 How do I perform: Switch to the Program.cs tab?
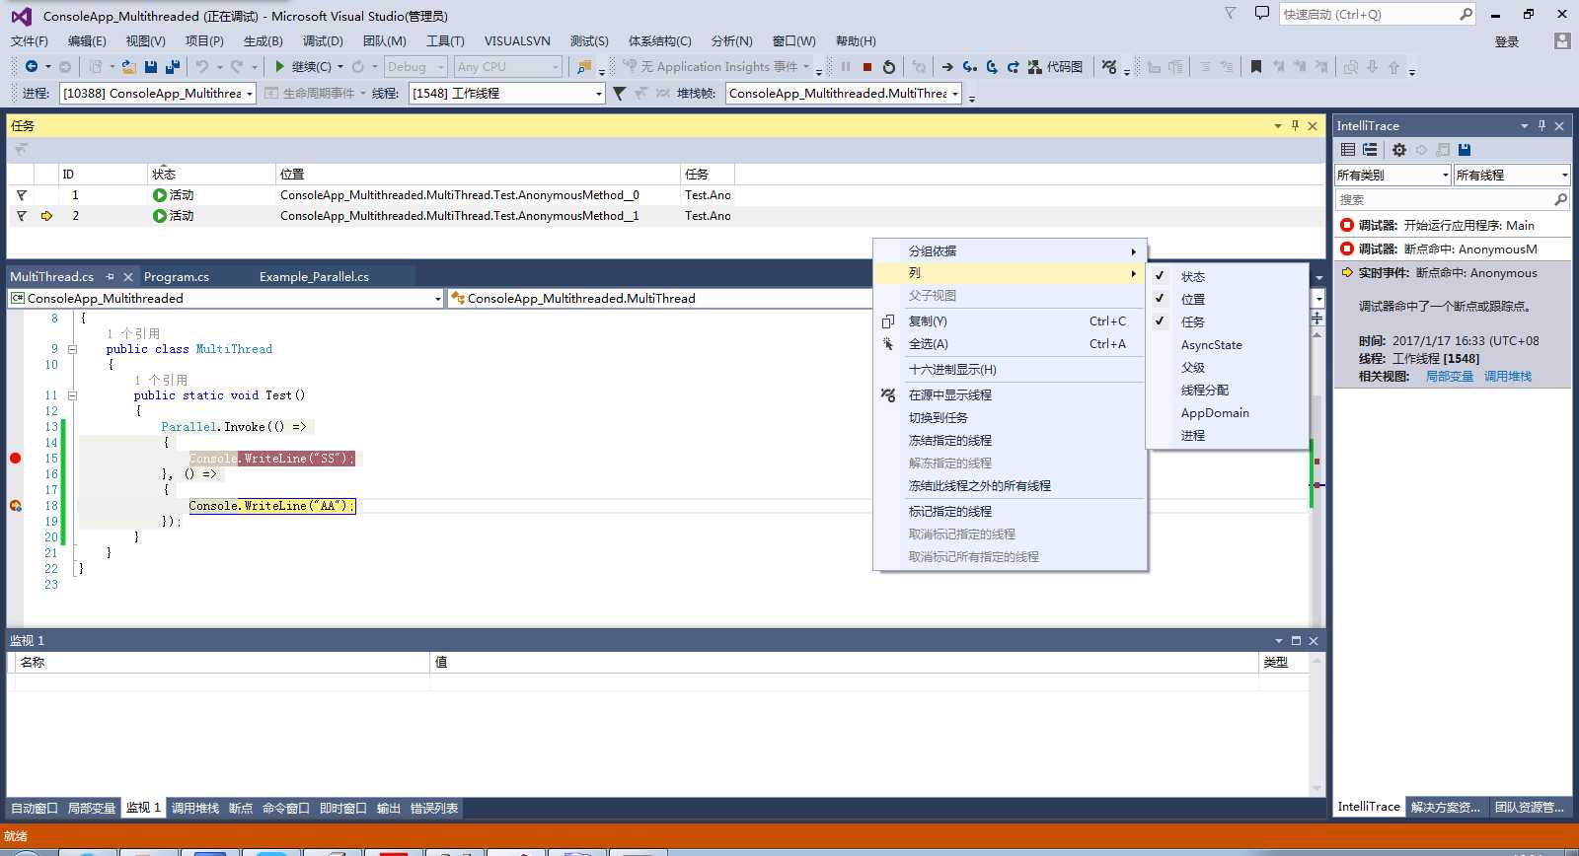click(x=177, y=277)
